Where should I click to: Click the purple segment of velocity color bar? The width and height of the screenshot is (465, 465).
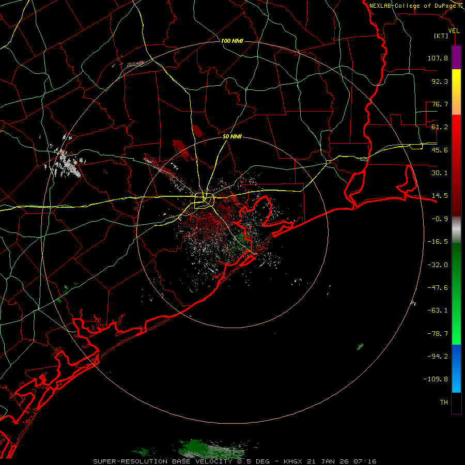tap(456, 57)
